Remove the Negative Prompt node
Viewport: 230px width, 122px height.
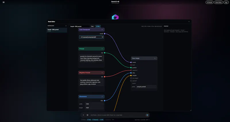[102, 73]
